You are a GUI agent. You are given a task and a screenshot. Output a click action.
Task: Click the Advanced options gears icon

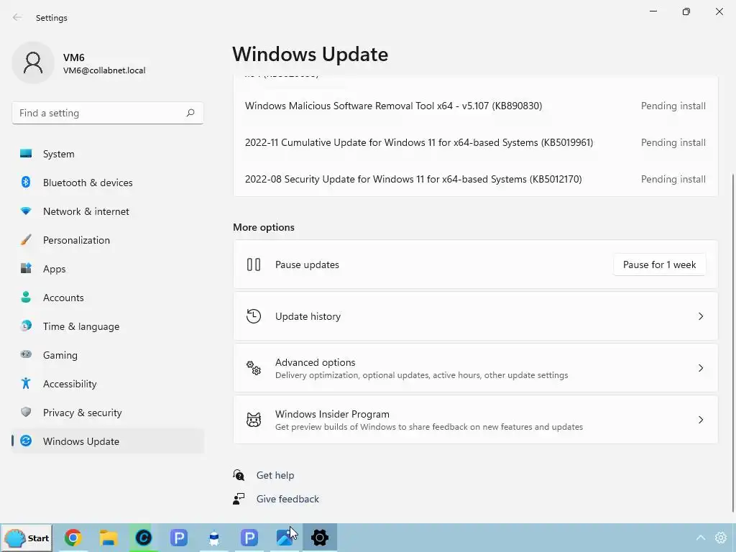[254, 367]
